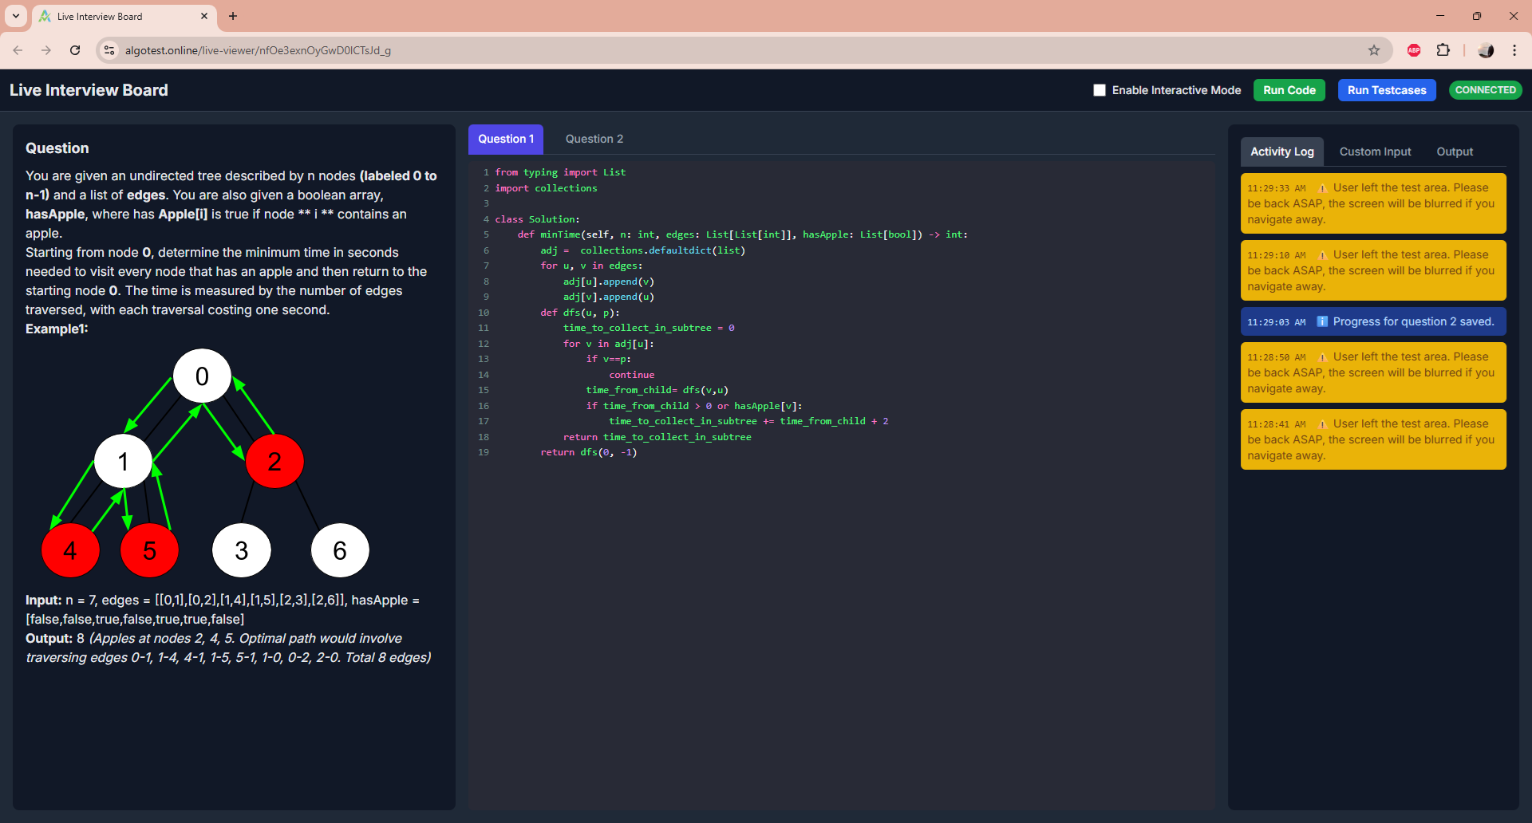Bookmark the page with the star icon
The height and width of the screenshot is (823, 1532).
(1374, 49)
